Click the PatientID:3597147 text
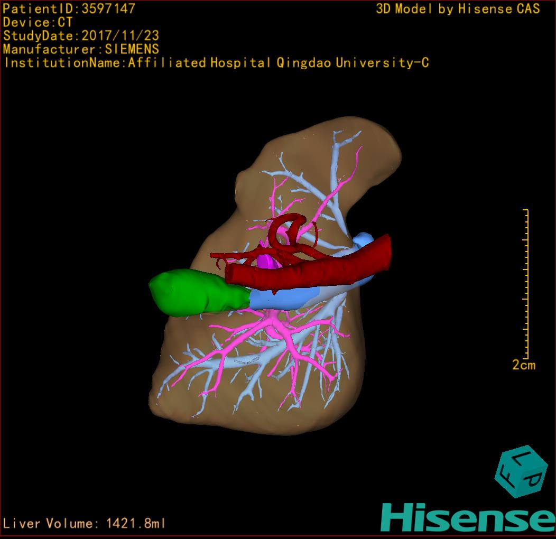The height and width of the screenshot is (539, 556). tap(69, 8)
